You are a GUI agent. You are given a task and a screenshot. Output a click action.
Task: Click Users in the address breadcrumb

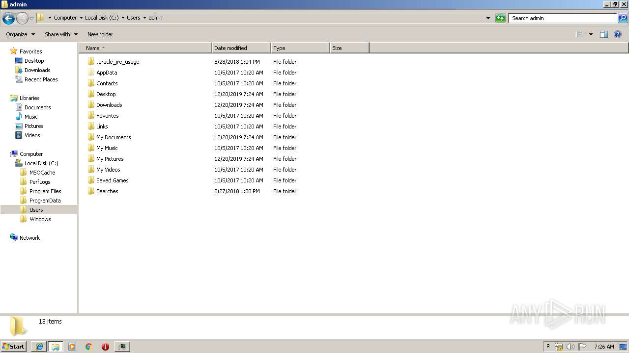(133, 18)
